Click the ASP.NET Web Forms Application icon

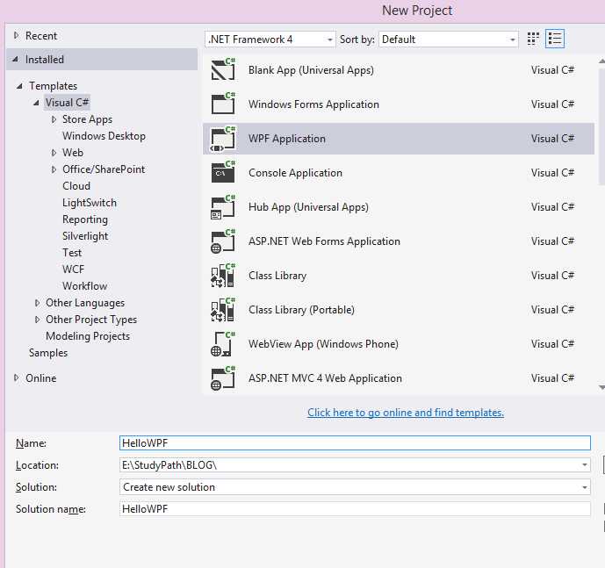pyautogui.click(x=223, y=241)
